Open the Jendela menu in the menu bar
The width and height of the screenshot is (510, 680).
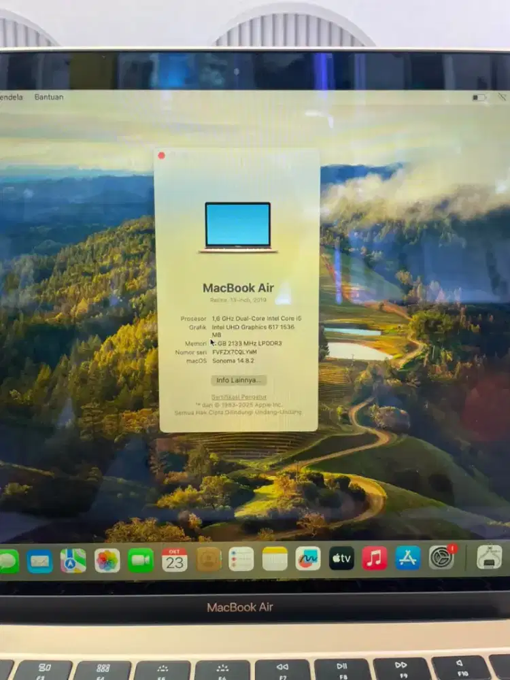click(x=12, y=97)
